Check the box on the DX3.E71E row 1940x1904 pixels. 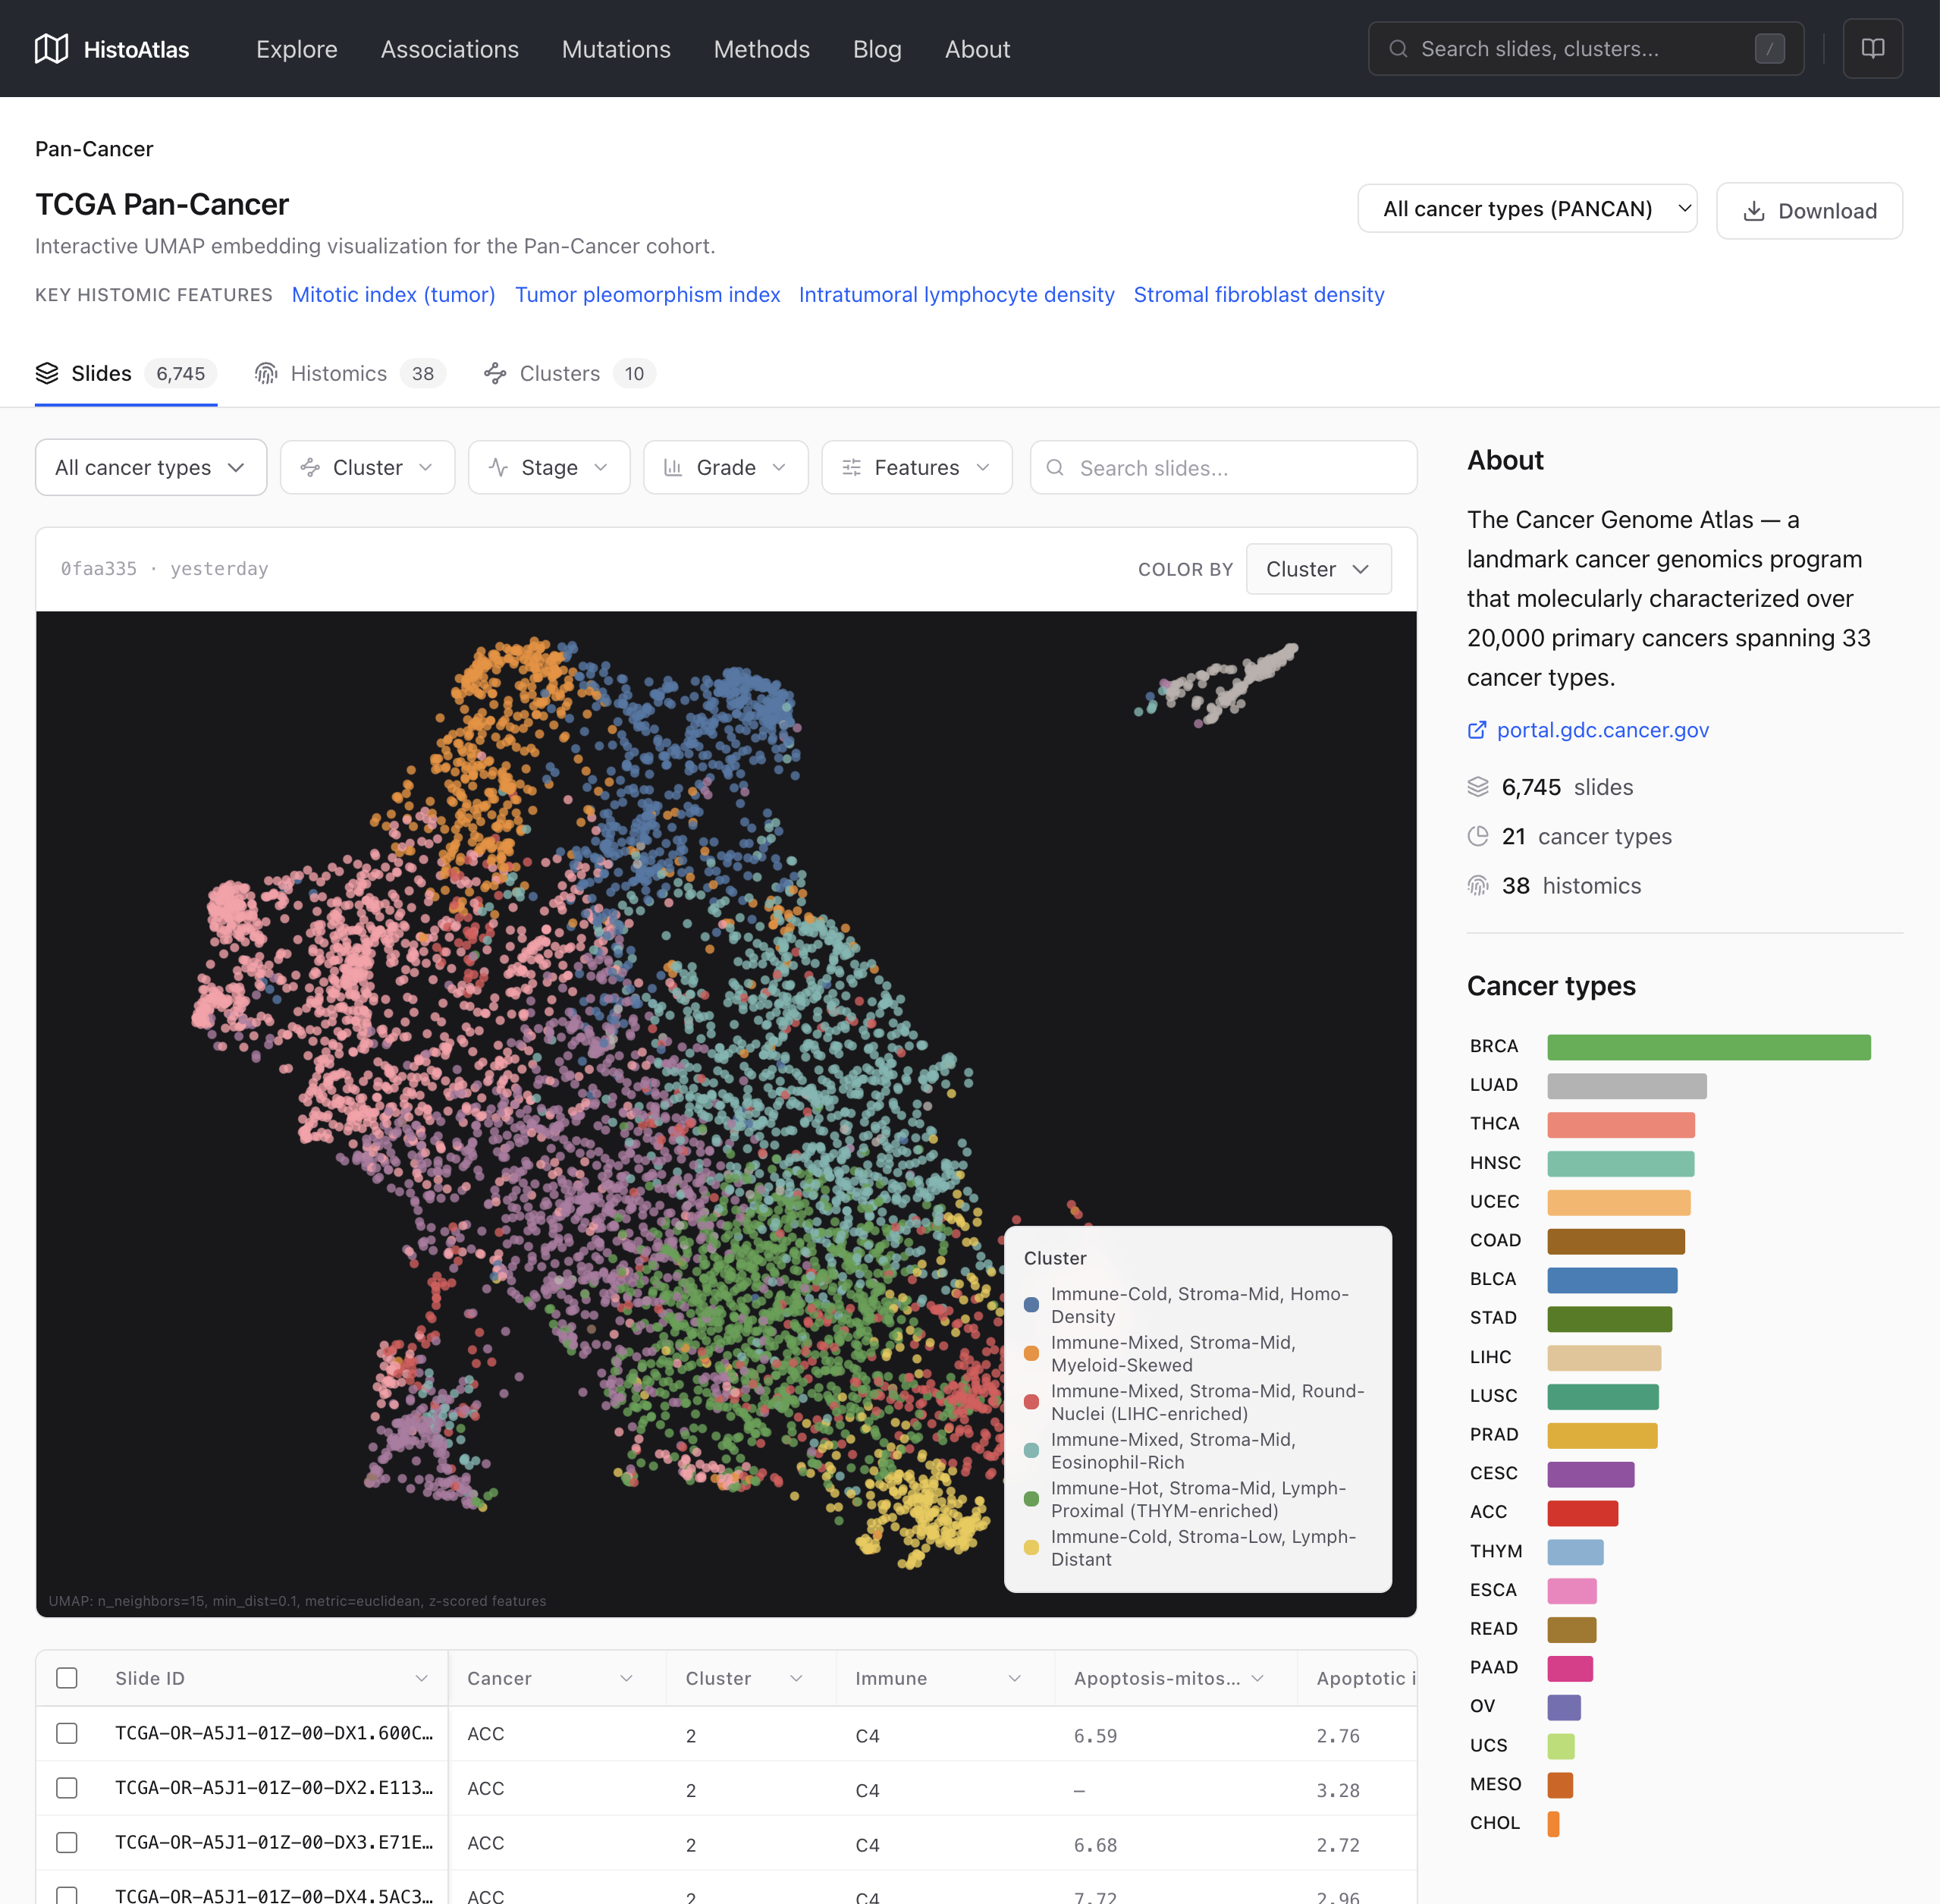click(67, 1842)
